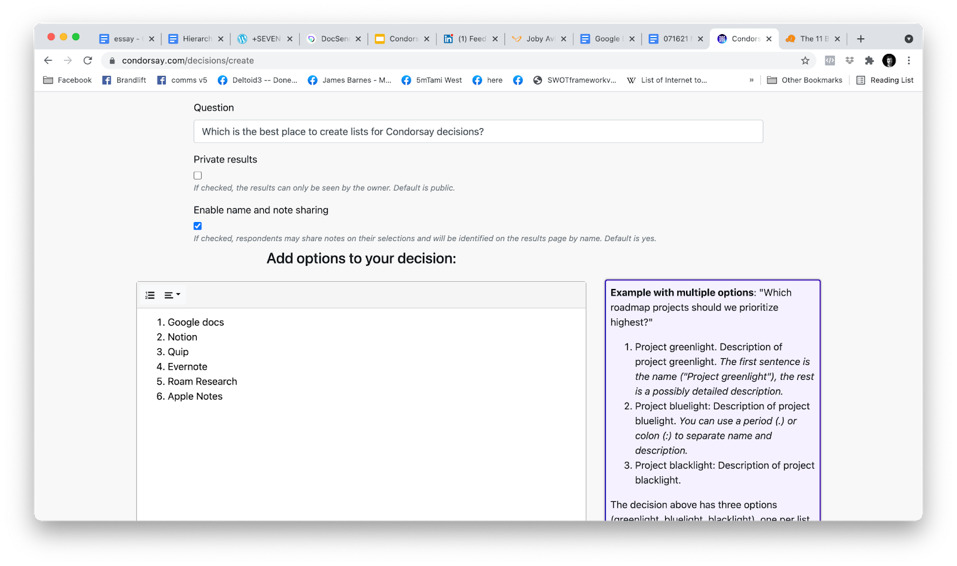957x566 pixels.
Task: Click the 'Google docs' list item
Action: coord(196,322)
